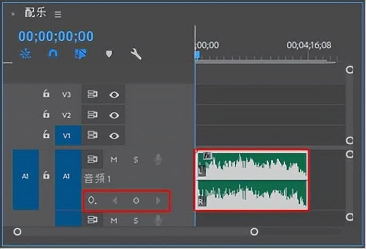366x249 pixels.
Task: Lock the V1 video track
Action: click(x=46, y=135)
